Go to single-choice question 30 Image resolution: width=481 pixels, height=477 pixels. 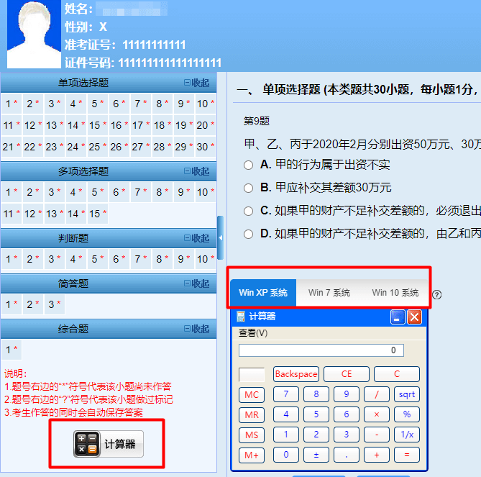tap(206, 147)
